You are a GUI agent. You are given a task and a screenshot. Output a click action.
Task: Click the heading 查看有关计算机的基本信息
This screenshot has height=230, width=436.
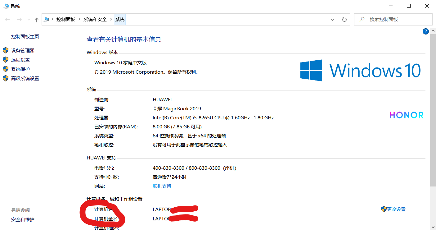point(124,39)
